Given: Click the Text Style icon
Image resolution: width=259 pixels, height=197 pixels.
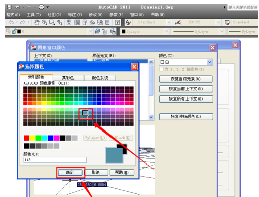Looking at the screenshot, I should 128,22.
